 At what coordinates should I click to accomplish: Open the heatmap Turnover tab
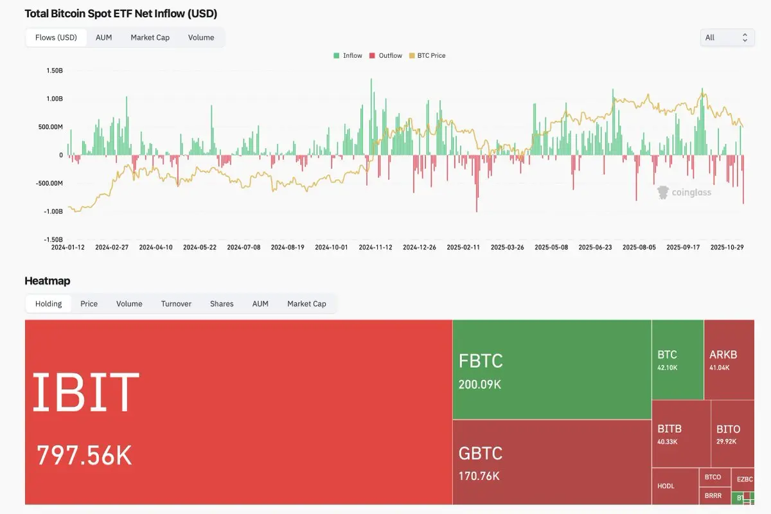click(176, 304)
